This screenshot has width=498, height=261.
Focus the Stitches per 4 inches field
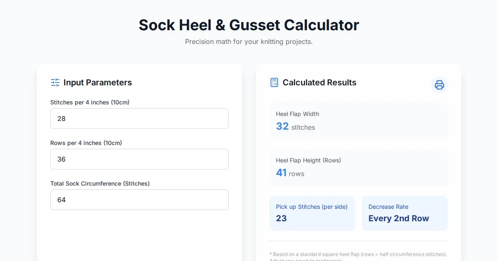pyautogui.click(x=139, y=118)
